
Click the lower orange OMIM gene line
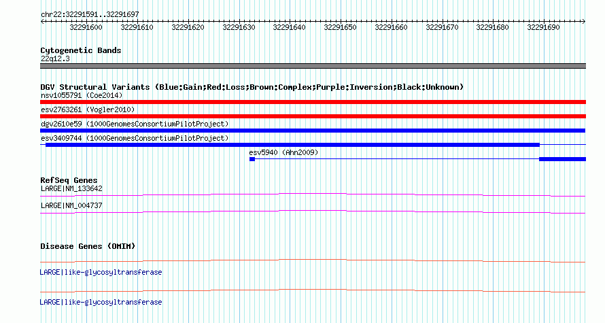click(313, 290)
